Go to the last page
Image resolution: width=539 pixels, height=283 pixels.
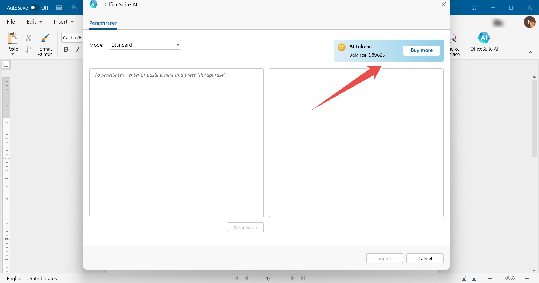303,278
